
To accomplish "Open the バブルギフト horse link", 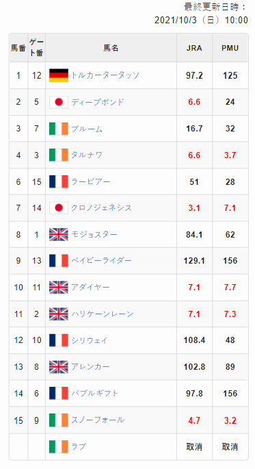I will coord(94,393).
